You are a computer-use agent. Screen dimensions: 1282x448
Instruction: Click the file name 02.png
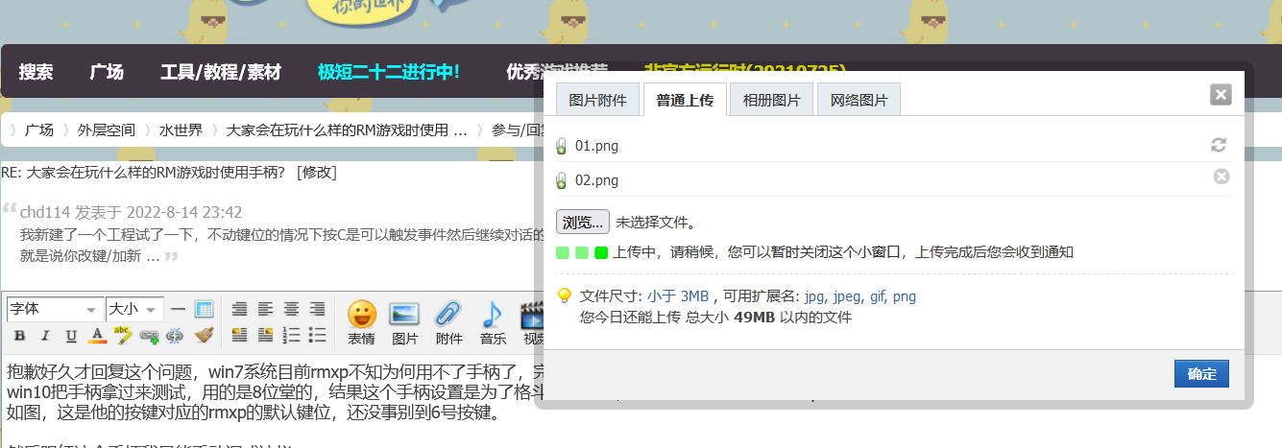596,180
